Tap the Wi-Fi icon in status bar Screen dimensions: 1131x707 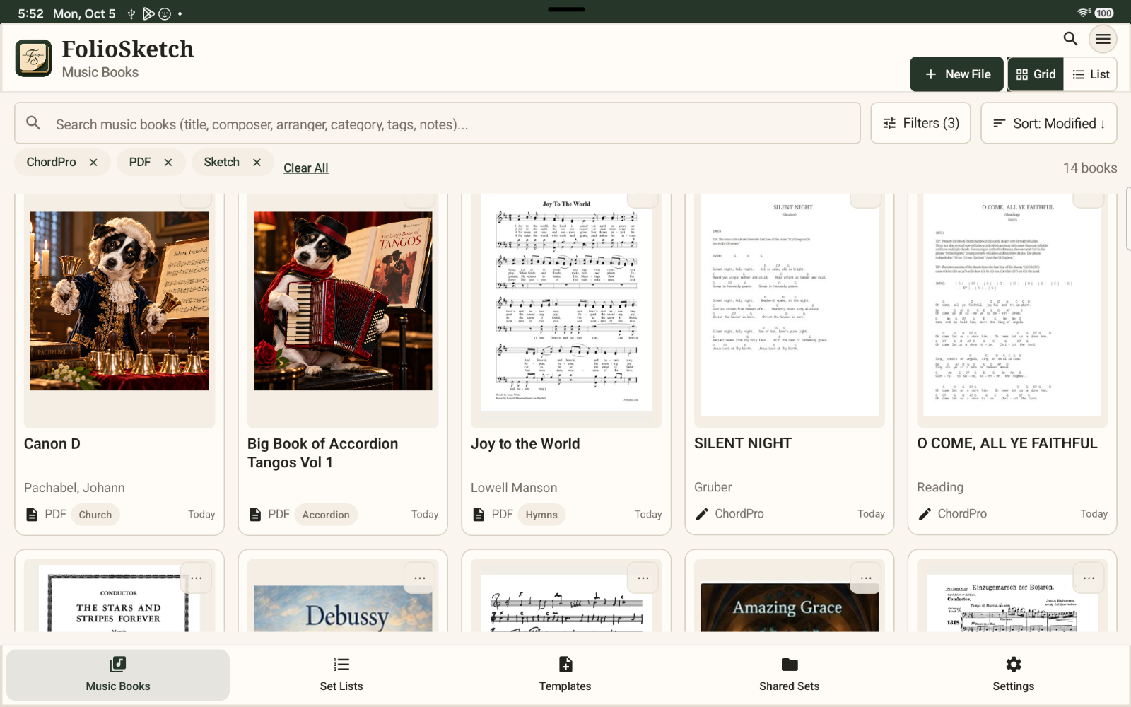pyautogui.click(x=1084, y=13)
